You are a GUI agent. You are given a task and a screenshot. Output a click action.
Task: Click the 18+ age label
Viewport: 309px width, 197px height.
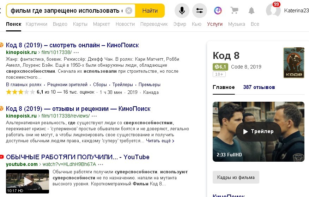click(219, 74)
